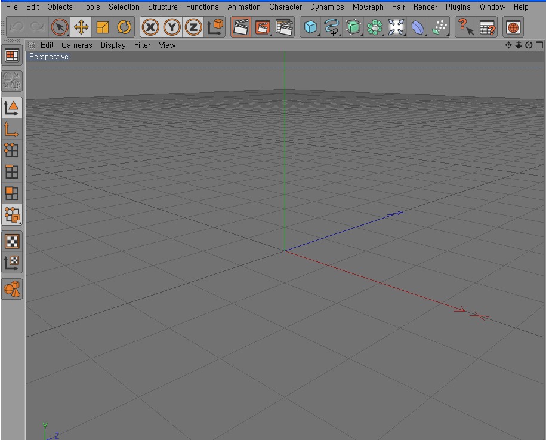
Task: Click the Perspective viewport label
Action: coord(49,57)
